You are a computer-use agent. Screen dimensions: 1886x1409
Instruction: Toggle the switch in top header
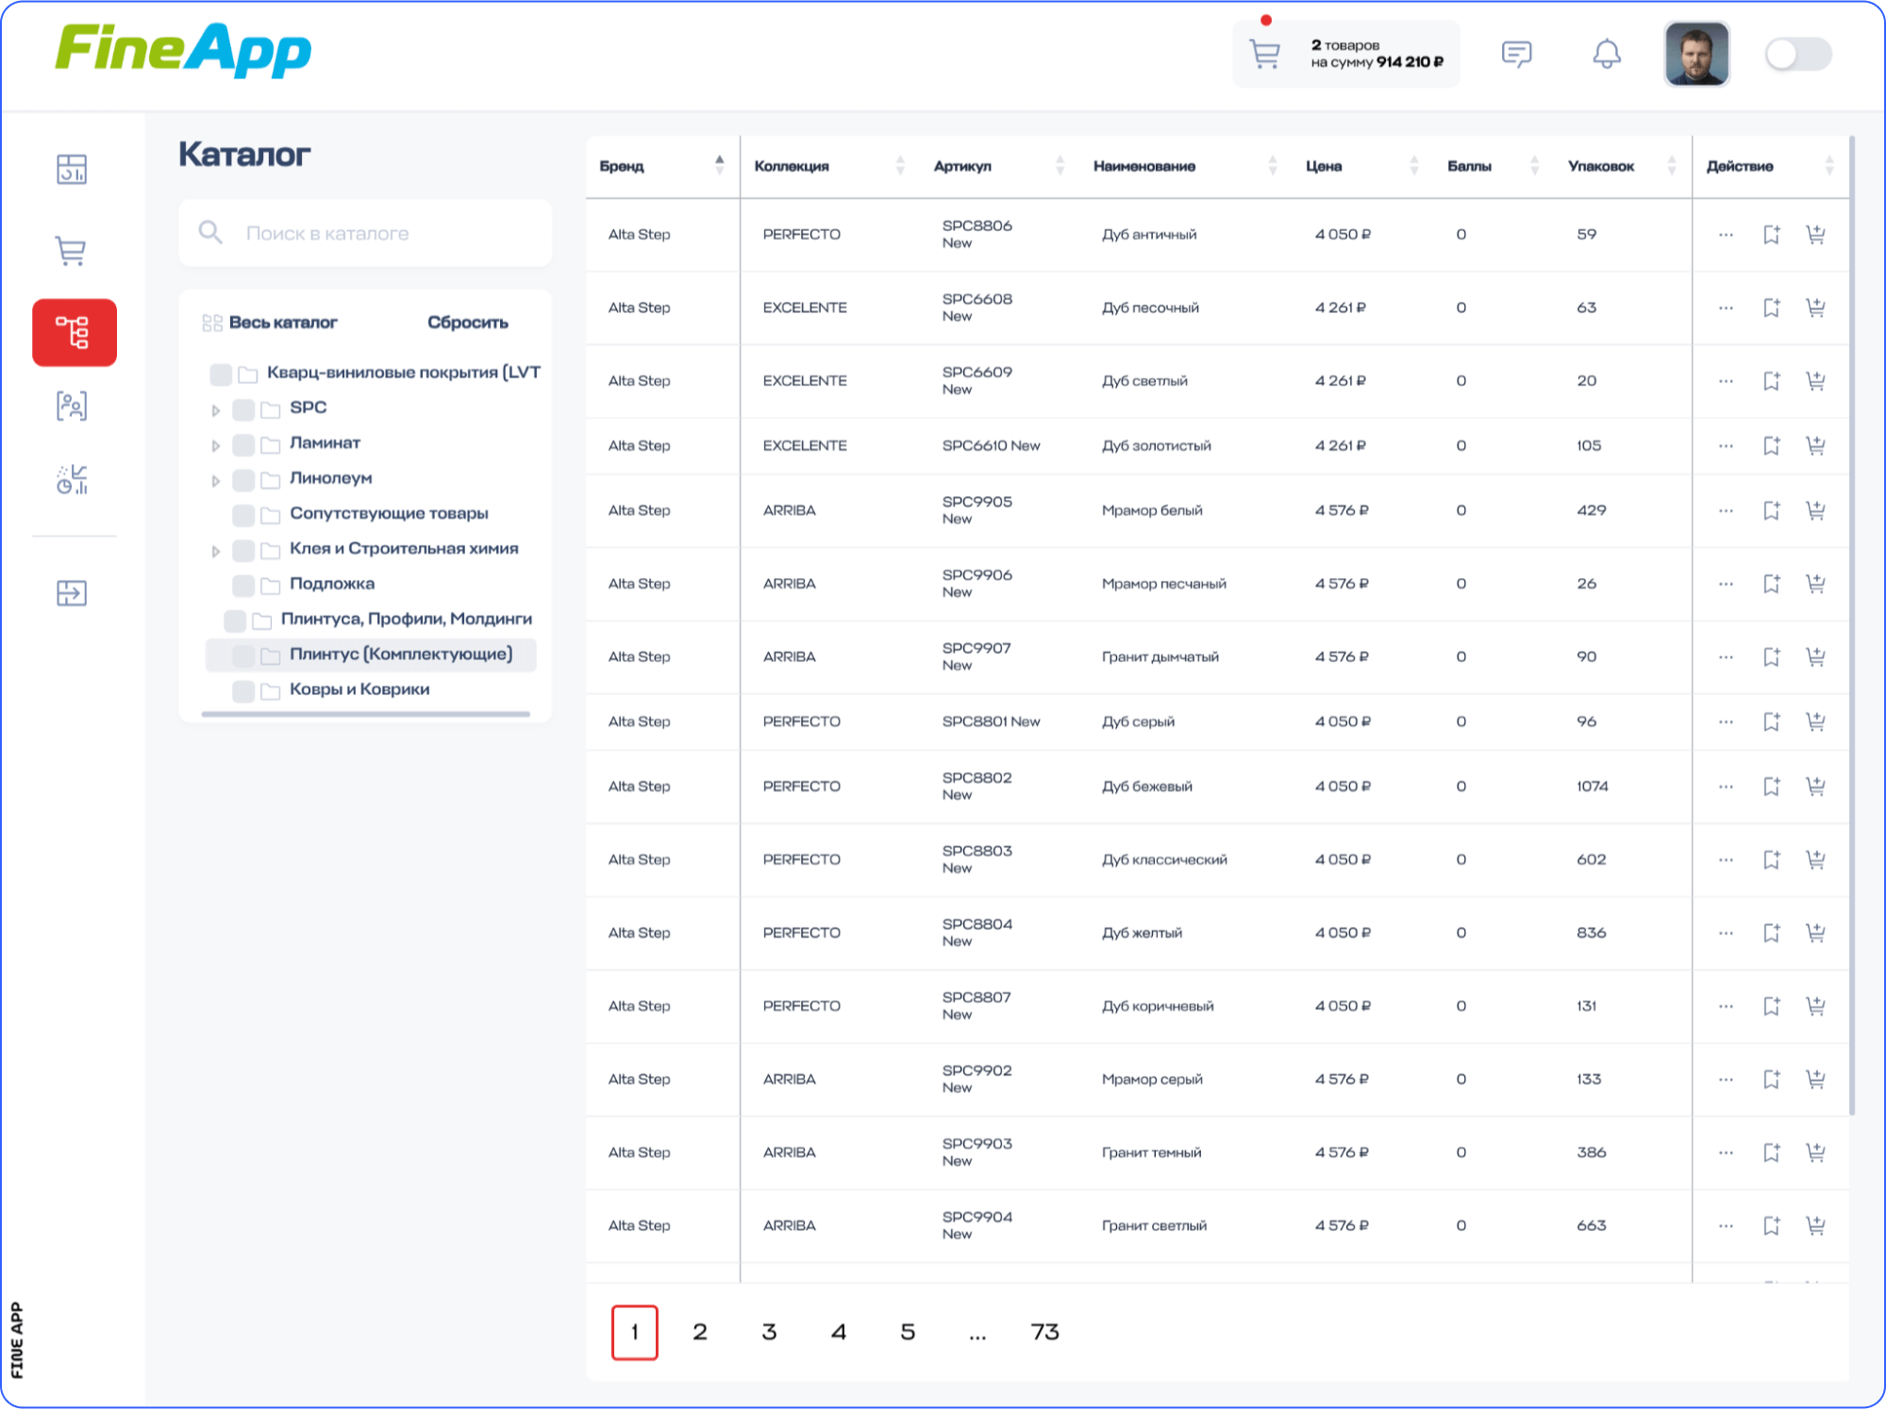click(1797, 55)
